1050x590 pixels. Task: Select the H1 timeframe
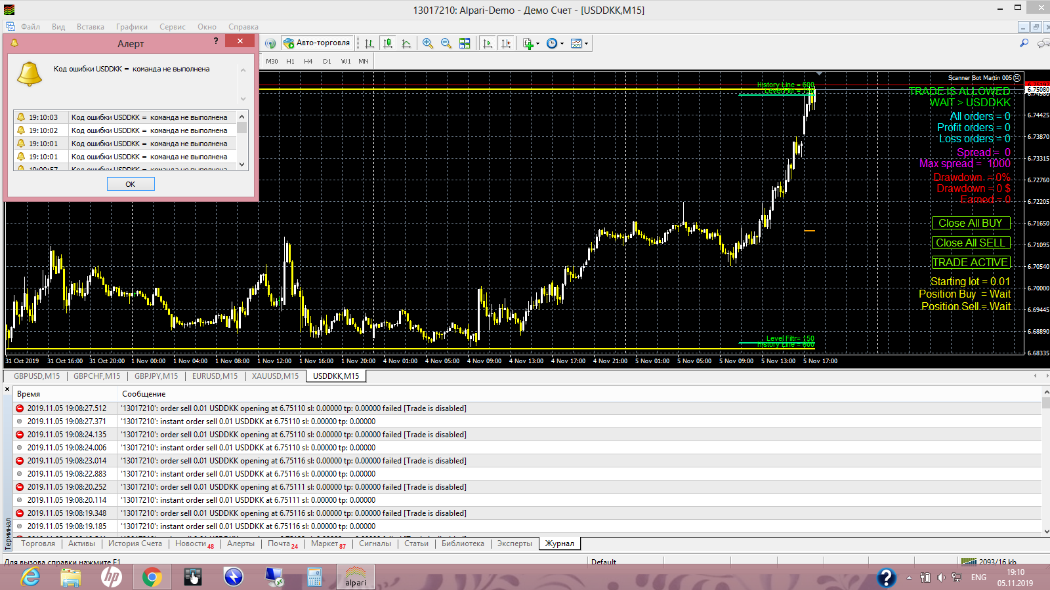coord(290,61)
